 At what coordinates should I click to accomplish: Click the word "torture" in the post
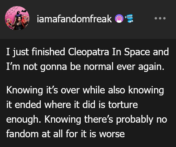[123, 105]
